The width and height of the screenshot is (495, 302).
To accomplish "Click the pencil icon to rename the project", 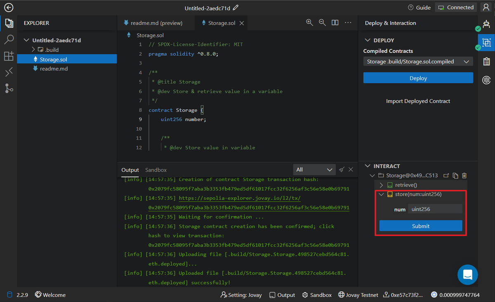I will 236,8.
